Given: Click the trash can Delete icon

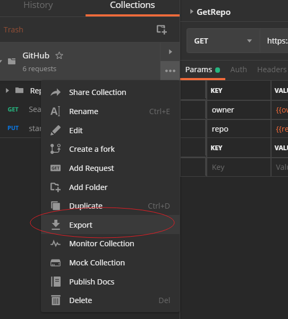Looking at the screenshot, I should click(x=56, y=300).
